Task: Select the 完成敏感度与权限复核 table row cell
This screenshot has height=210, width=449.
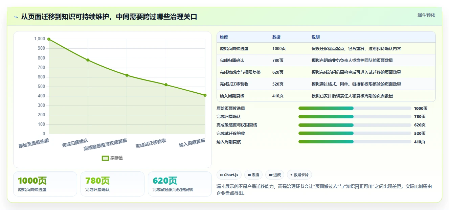Action: pyautogui.click(x=240, y=72)
